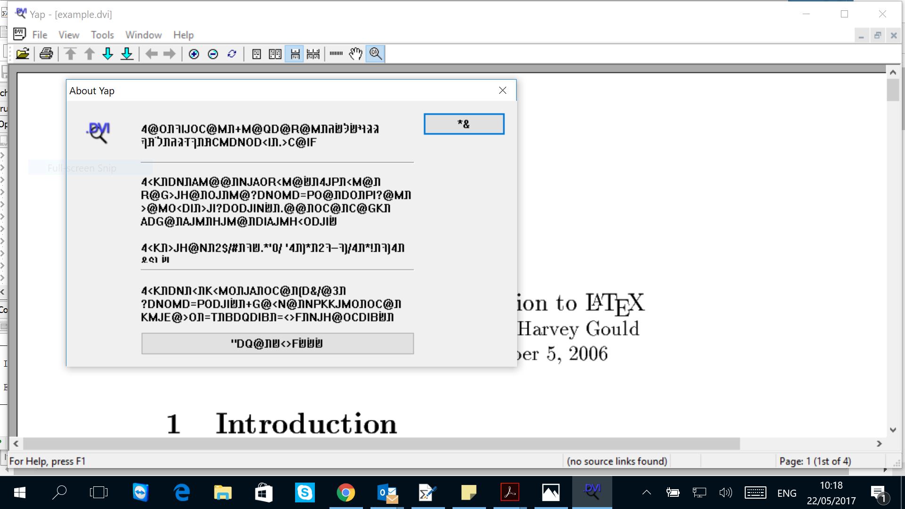Open the Window menu
Image resolution: width=905 pixels, height=509 pixels.
pos(143,35)
